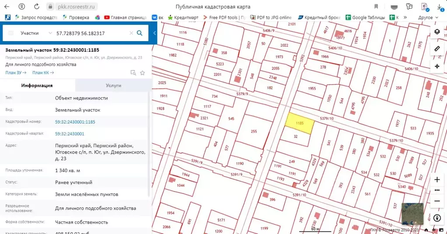Open three-dots zoom options
This screenshot has height=234, width=447.
(x=437, y=190)
